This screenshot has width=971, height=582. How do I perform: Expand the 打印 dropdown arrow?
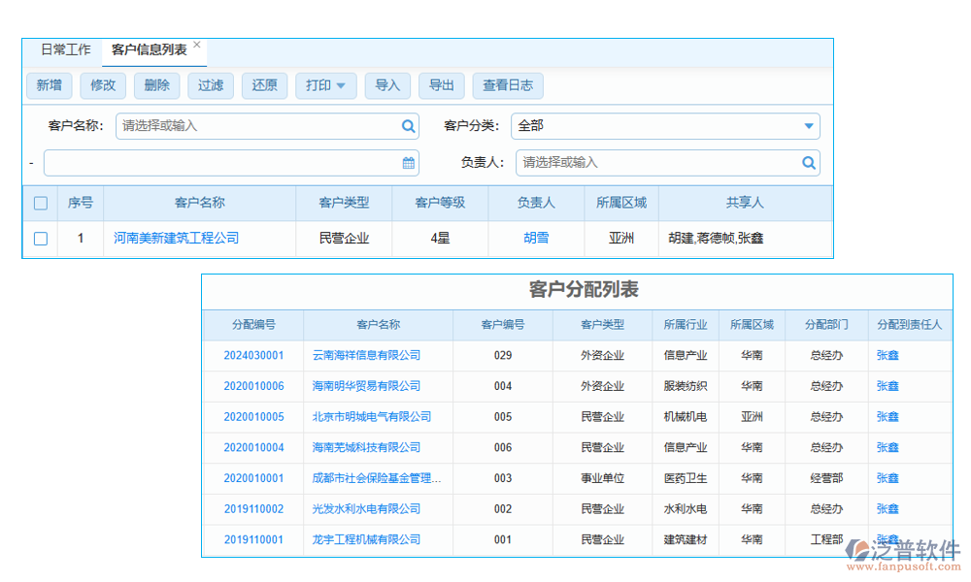tap(341, 85)
